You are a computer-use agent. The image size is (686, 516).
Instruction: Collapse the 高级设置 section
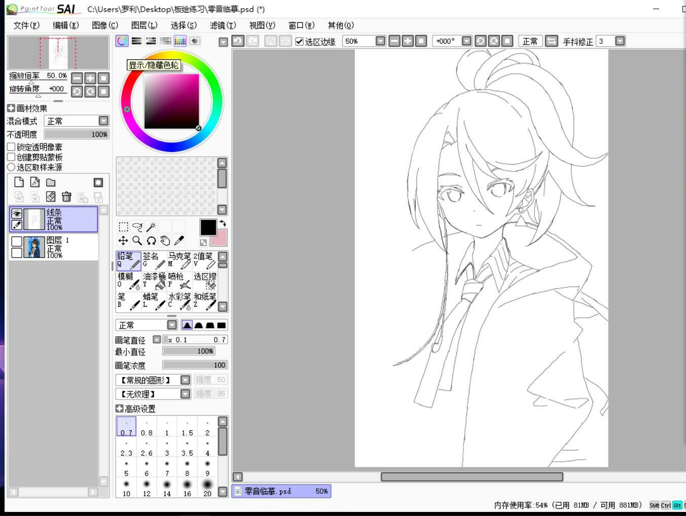[119, 408]
